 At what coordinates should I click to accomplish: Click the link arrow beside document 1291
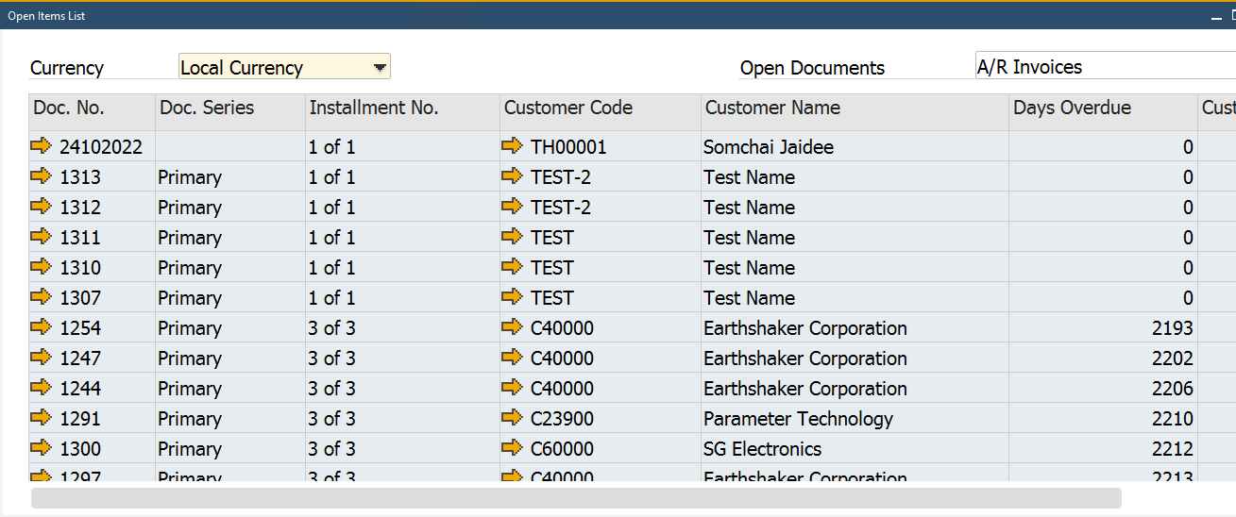click(x=42, y=418)
